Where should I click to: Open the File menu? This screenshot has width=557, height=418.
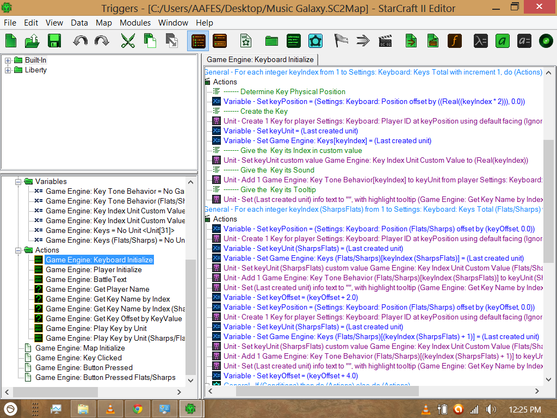point(10,23)
